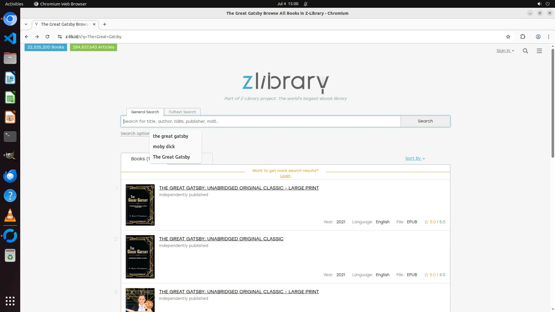The height and width of the screenshot is (312, 555).
Task: View site information icon in address bar
Action: [x=60, y=37]
